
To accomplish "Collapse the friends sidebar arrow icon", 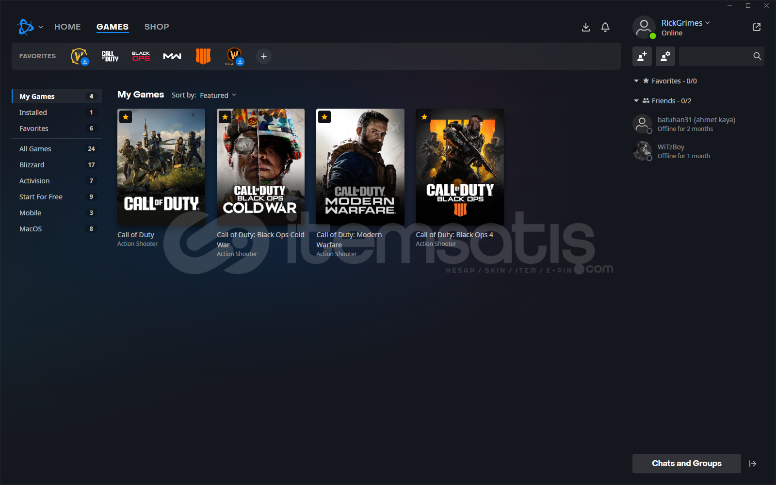I will [x=753, y=464].
